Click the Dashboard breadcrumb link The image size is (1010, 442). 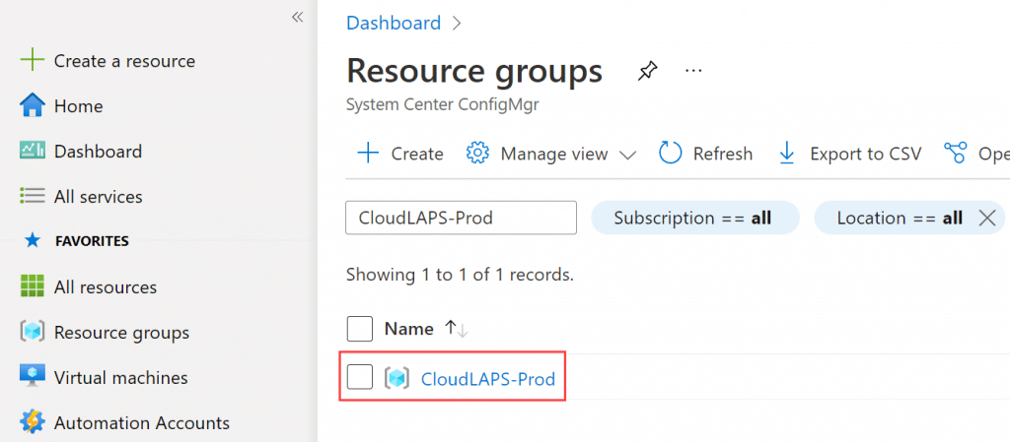click(394, 23)
